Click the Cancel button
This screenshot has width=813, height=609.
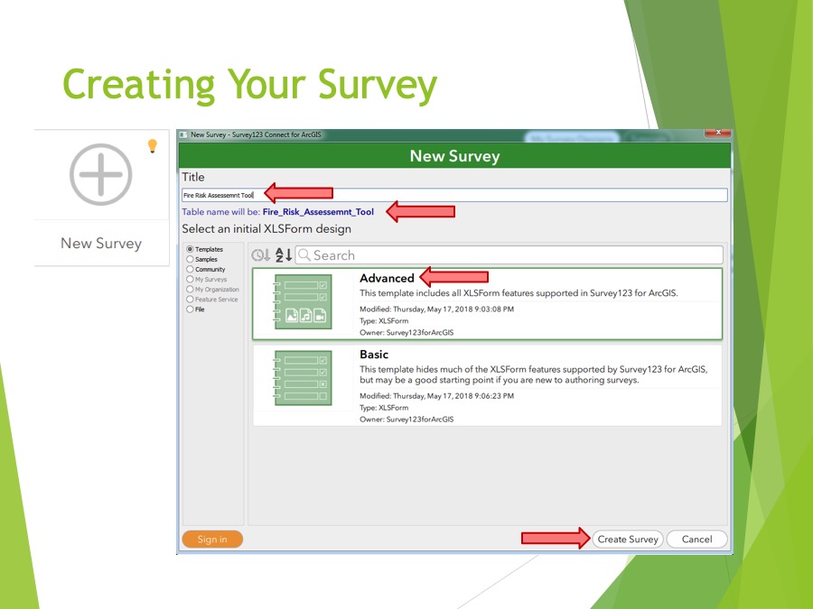click(x=696, y=540)
